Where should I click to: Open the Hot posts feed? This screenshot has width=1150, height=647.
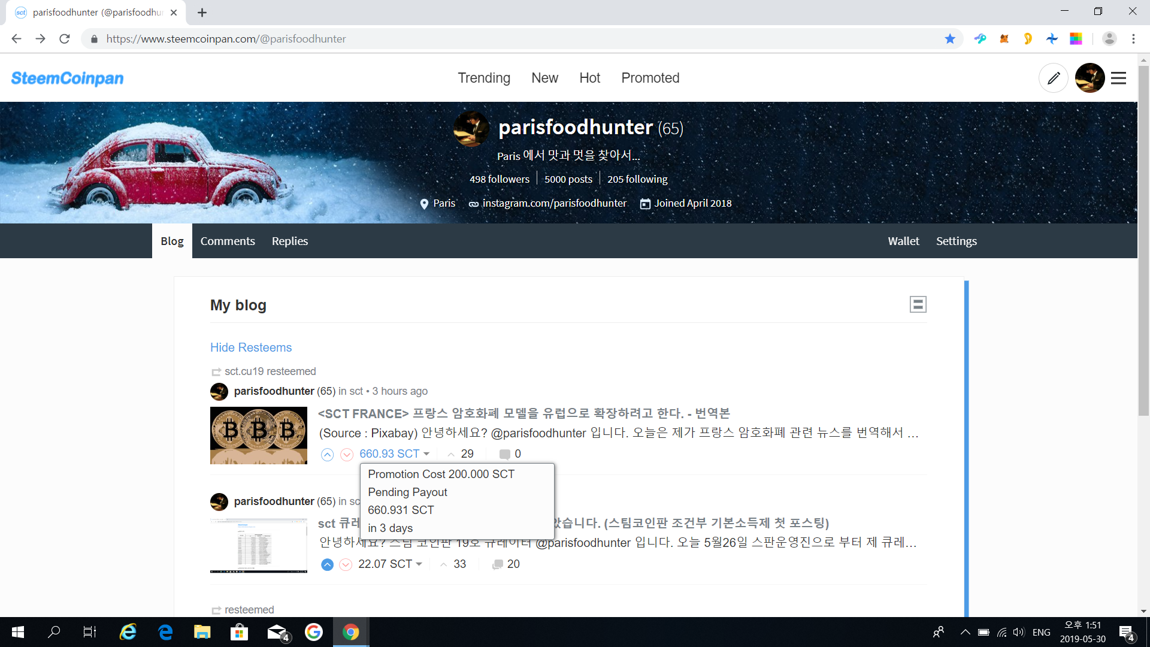click(589, 78)
